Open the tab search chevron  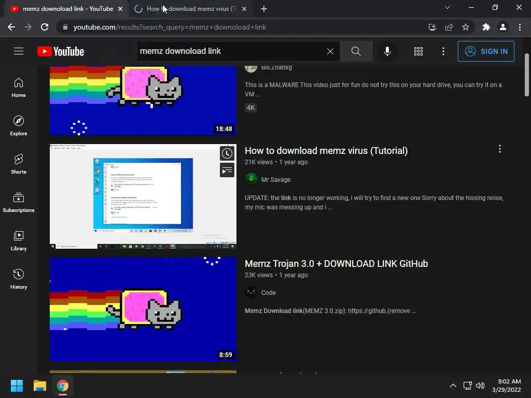[x=448, y=7]
